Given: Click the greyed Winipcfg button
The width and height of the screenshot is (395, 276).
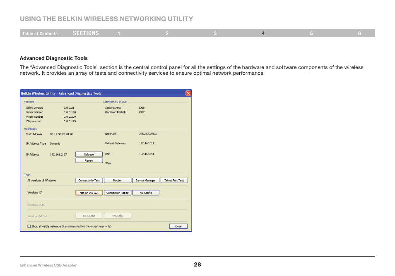Looking at the screenshot, I should 118,216.
